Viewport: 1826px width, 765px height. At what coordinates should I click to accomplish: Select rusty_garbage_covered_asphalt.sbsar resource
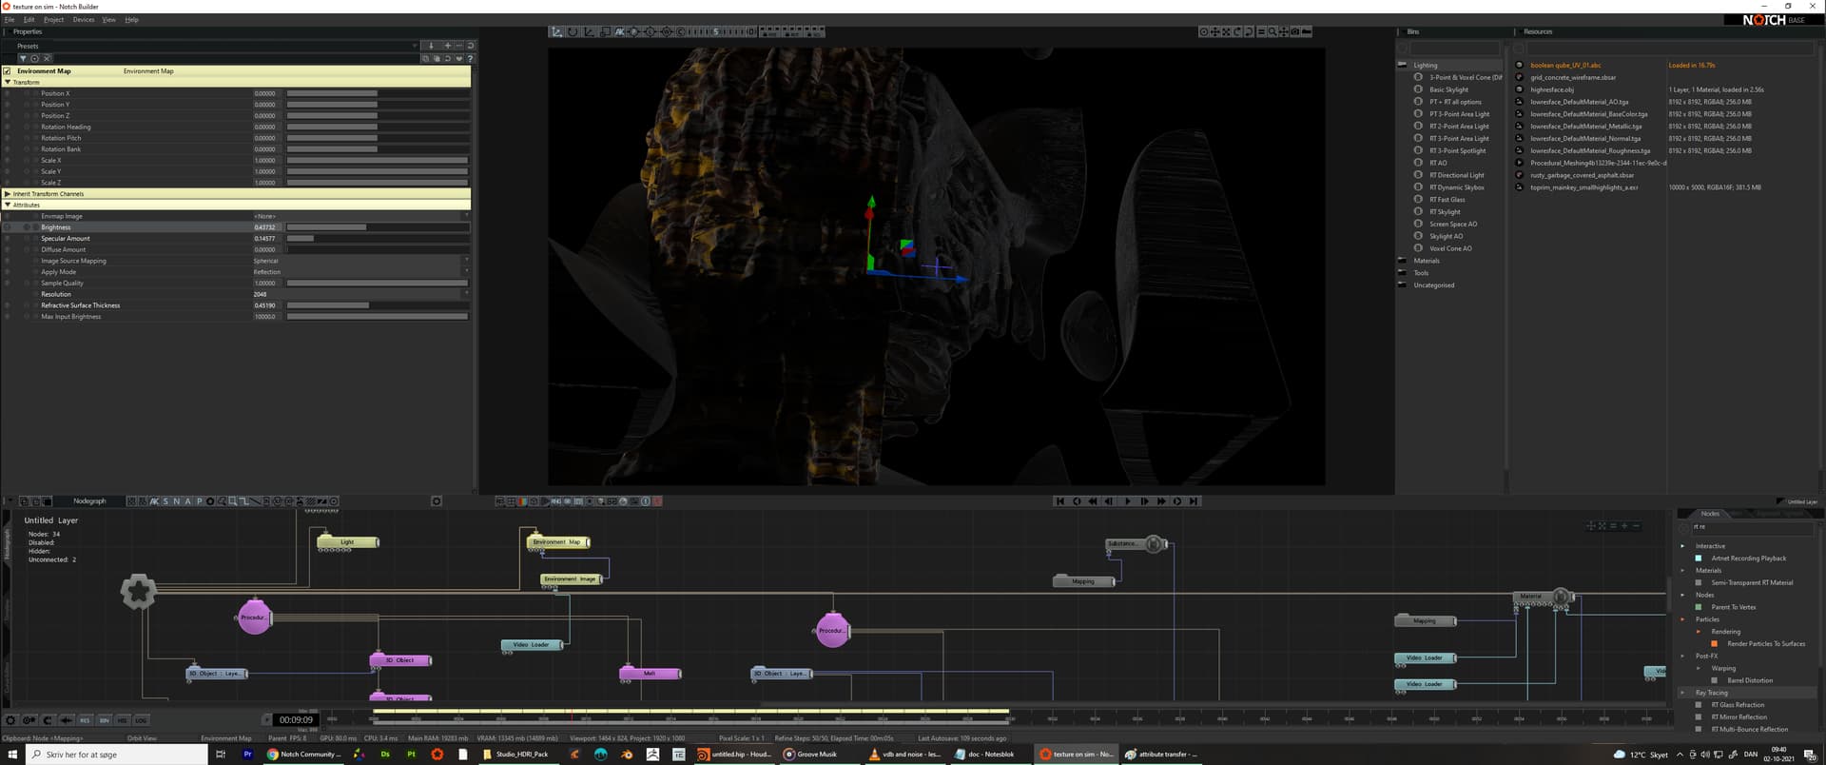point(1583,175)
